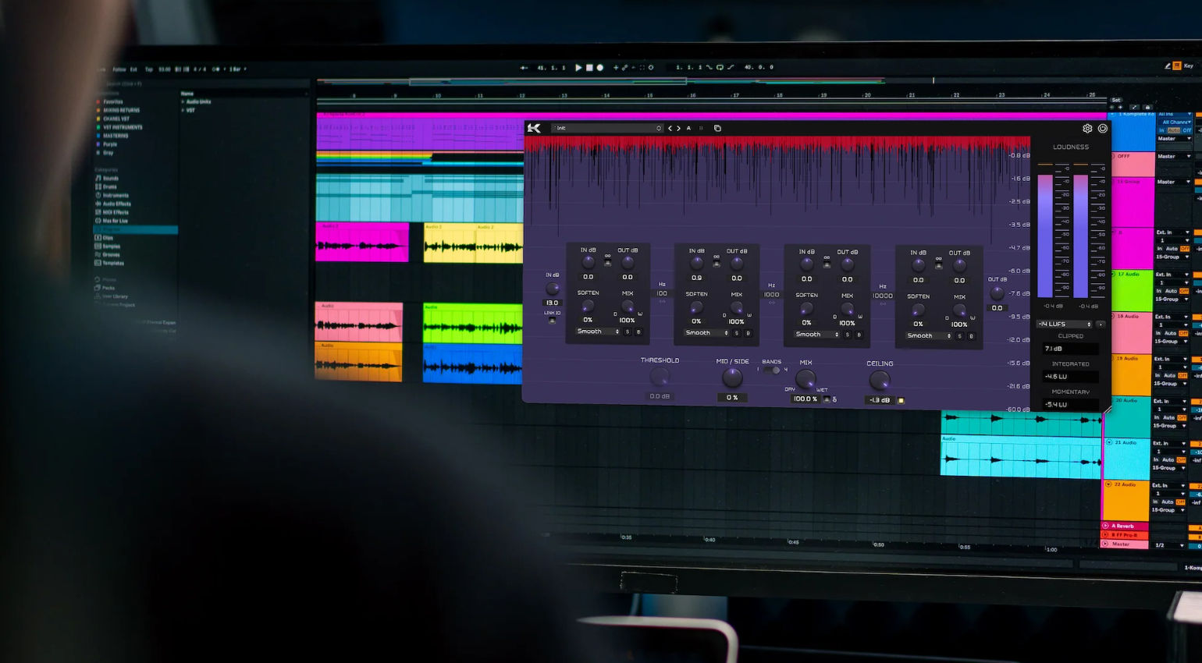Click the small button beside -14 LUFS dropdown
Screen dimensions: 1202x663
tap(1101, 324)
